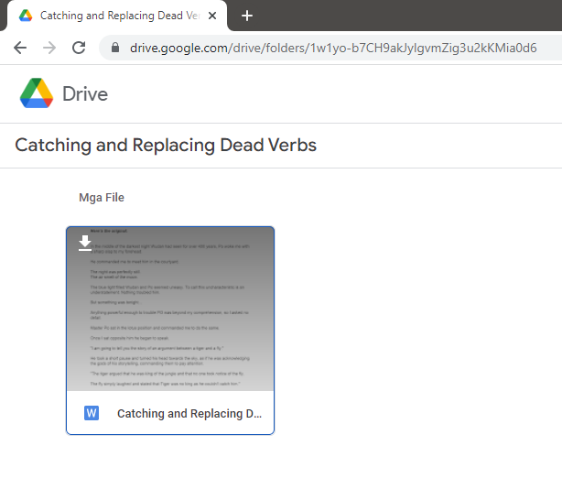562x489 pixels.
Task: Click the Drive text label
Action: coord(85,94)
